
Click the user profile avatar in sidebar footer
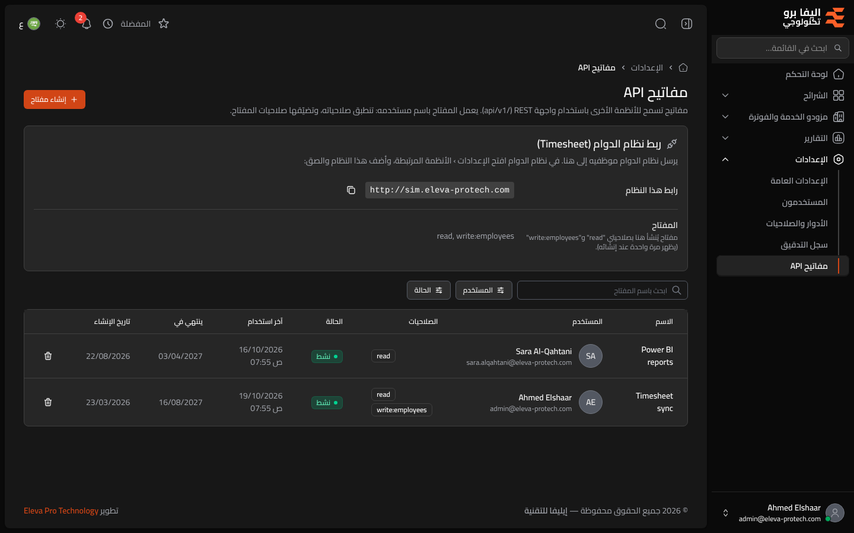pos(835,513)
